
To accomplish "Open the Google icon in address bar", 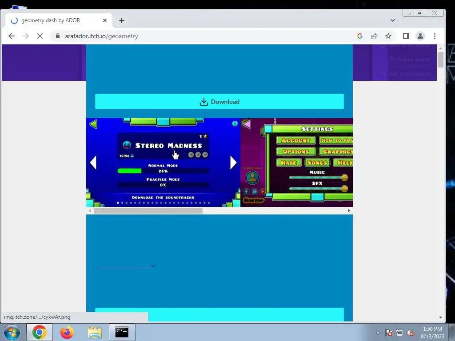I will [360, 36].
